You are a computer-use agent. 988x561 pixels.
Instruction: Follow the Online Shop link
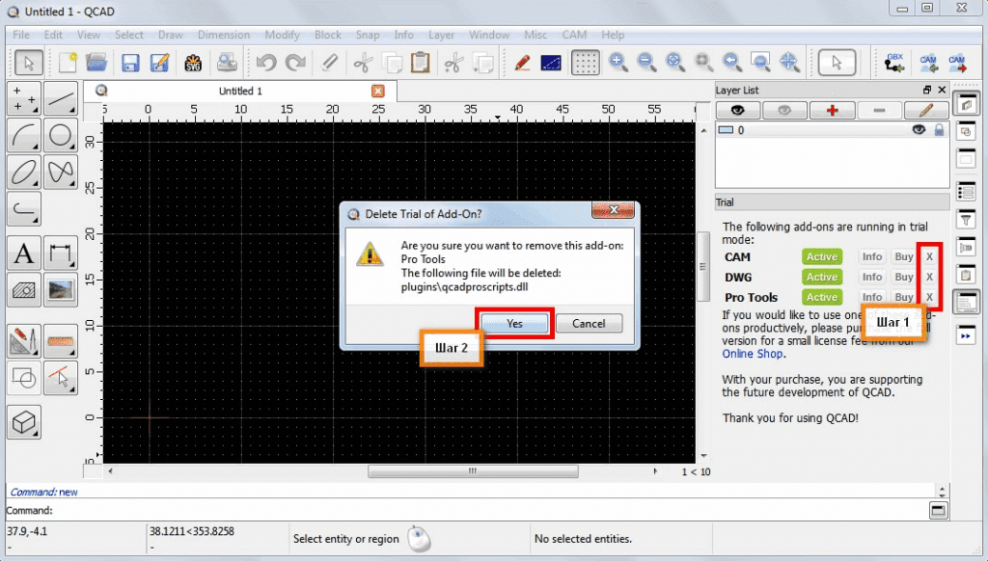point(753,354)
